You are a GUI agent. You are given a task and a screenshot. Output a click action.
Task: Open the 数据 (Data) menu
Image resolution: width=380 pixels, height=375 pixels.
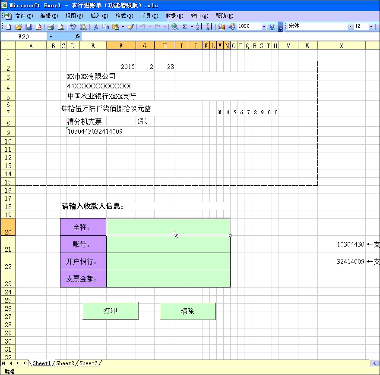click(174, 16)
